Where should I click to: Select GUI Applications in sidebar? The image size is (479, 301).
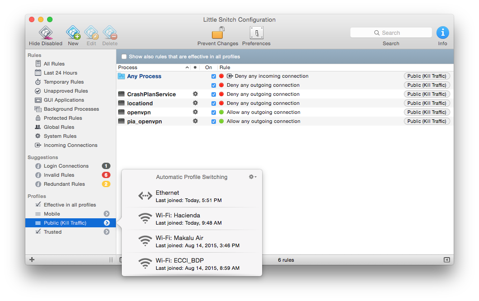pos(64,100)
